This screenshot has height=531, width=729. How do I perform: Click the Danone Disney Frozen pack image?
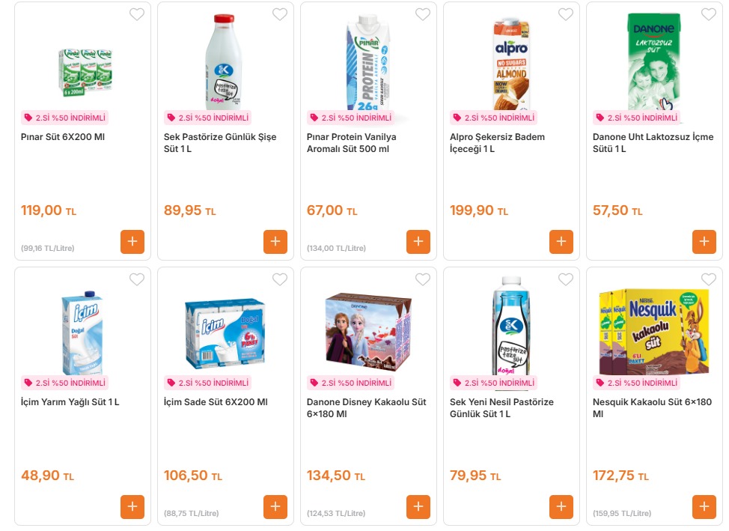click(368, 332)
